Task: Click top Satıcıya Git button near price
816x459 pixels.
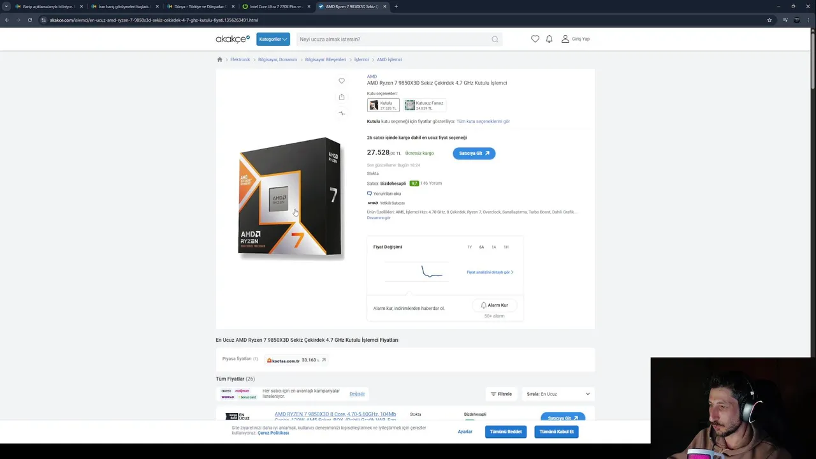Action: pos(474,153)
